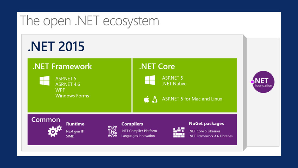Screen dimensions: 298x168
Task: Click '.NET Compiler Platform' text
Action: (x=139, y=131)
